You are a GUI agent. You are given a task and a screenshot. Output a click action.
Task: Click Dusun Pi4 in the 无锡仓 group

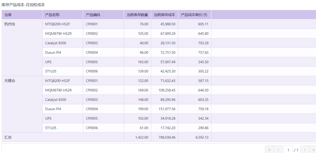point(53,109)
